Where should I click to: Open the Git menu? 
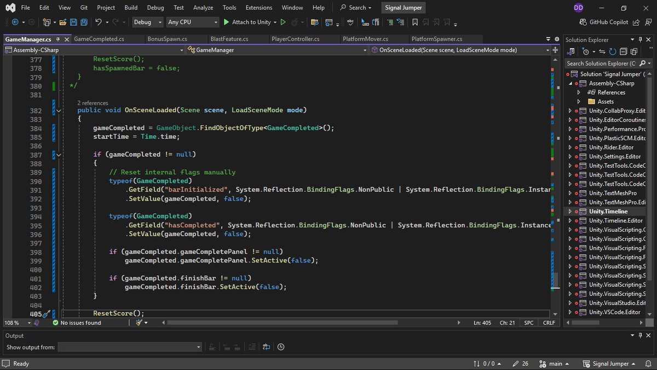(x=83, y=8)
